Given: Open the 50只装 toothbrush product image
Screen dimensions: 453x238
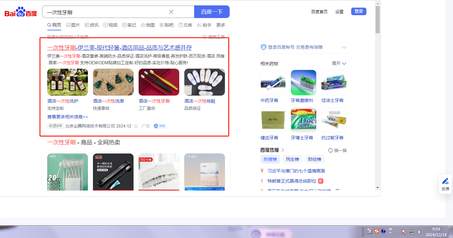Looking at the screenshot, I should (159, 172).
